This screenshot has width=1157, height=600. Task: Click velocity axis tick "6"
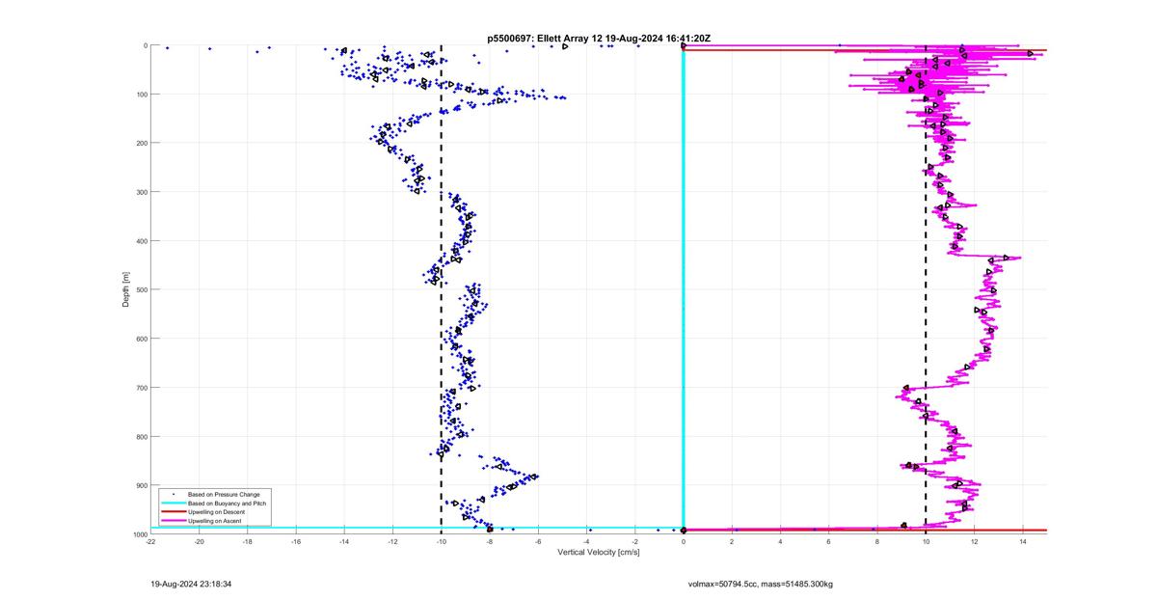829,542
